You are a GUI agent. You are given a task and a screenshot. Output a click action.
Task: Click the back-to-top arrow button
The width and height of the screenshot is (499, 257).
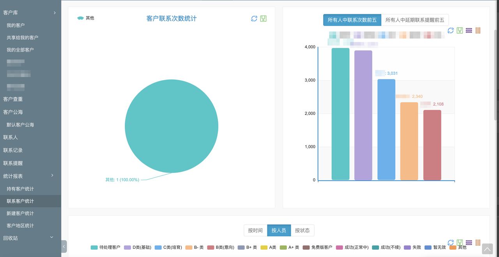[x=487, y=248]
